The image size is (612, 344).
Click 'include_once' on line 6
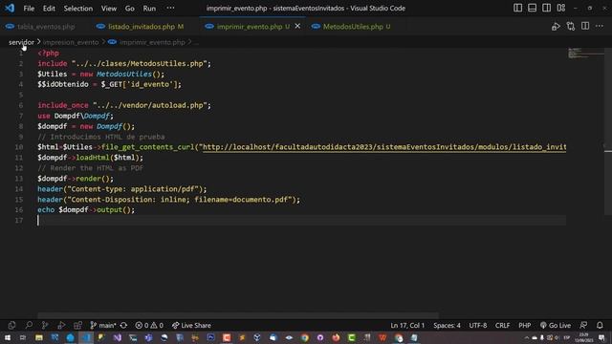(63, 105)
